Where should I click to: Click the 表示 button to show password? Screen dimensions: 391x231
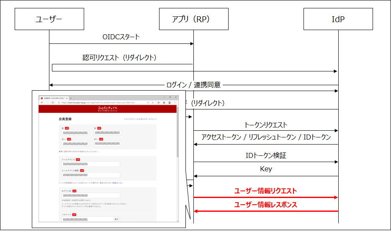[116, 219]
